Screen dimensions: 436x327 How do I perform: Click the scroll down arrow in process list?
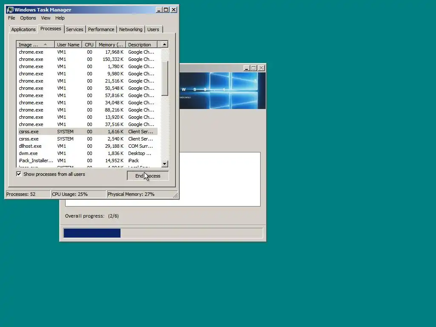pos(165,164)
